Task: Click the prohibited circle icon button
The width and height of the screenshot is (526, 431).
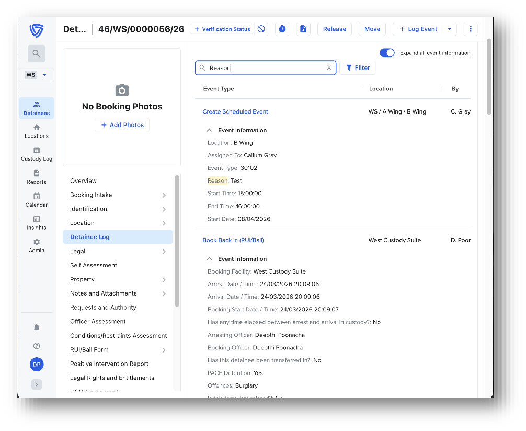Action: click(261, 29)
